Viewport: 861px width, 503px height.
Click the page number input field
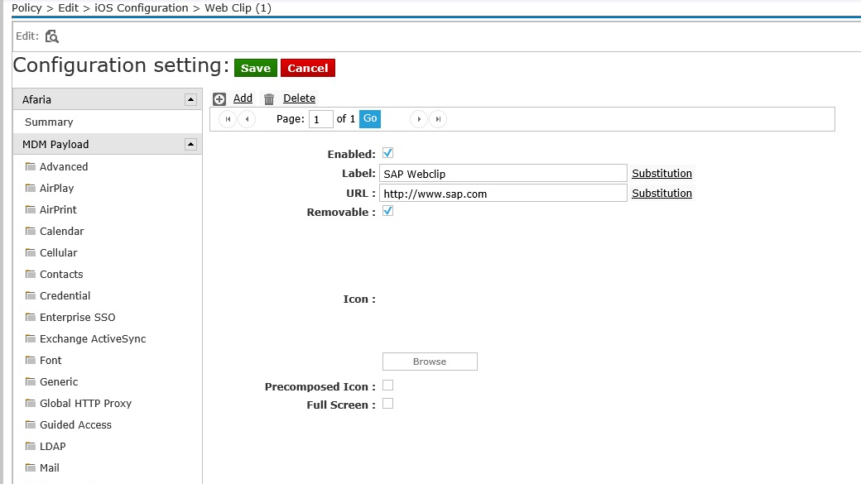pos(320,119)
